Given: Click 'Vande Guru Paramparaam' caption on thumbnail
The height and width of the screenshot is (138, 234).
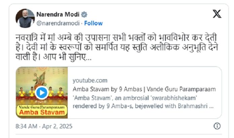Looking at the screenshot, I should click(42, 107).
